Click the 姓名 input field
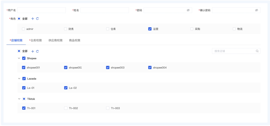 (x=105, y=10)
